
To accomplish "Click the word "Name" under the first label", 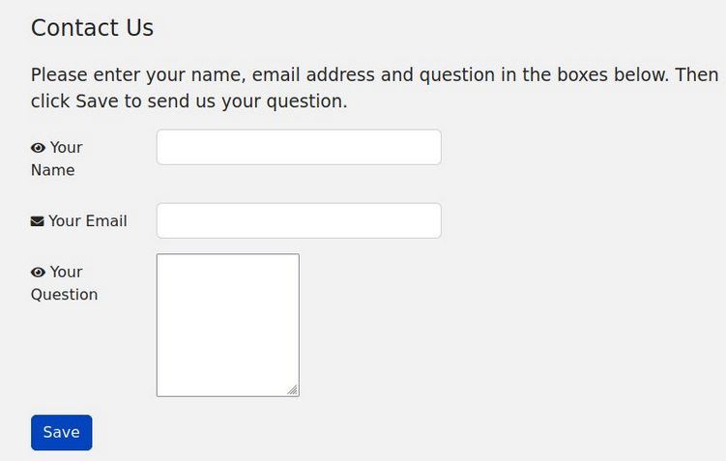I will pyautogui.click(x=52, y=170).
